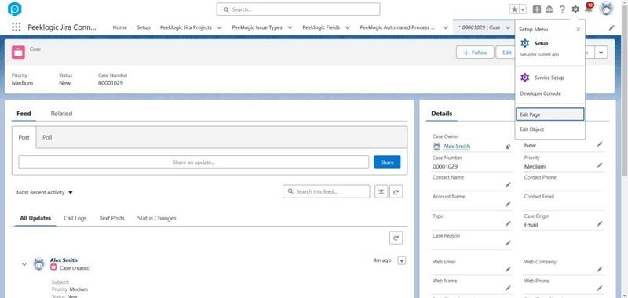Click the collapse feed items icon
This screenshot has height=298, width=628.
click(x=382, y=191)
